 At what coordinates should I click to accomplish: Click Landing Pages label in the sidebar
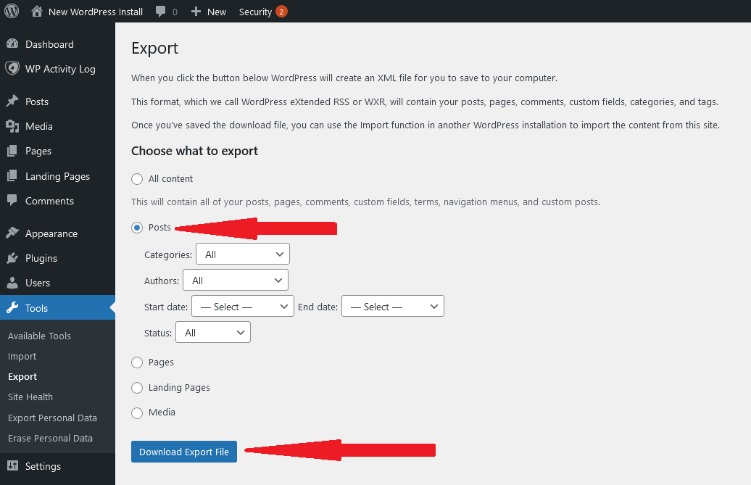(57, 176)
